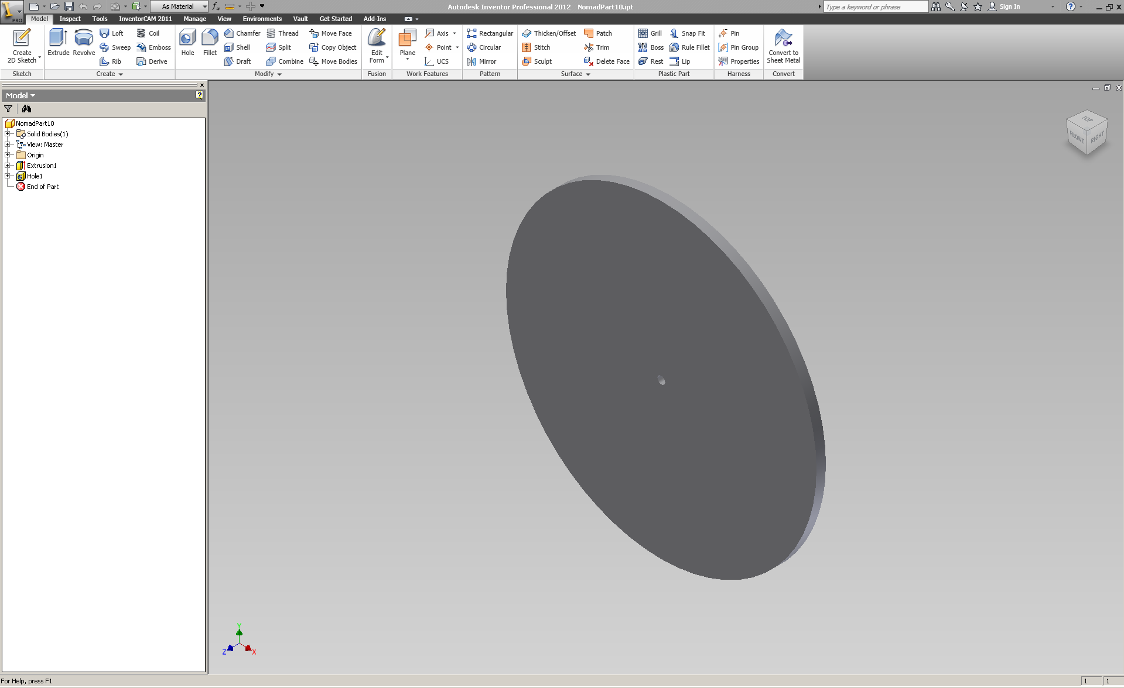Click the browser panel help icon
Viewport: 1124px width, 688px height.
200,95
